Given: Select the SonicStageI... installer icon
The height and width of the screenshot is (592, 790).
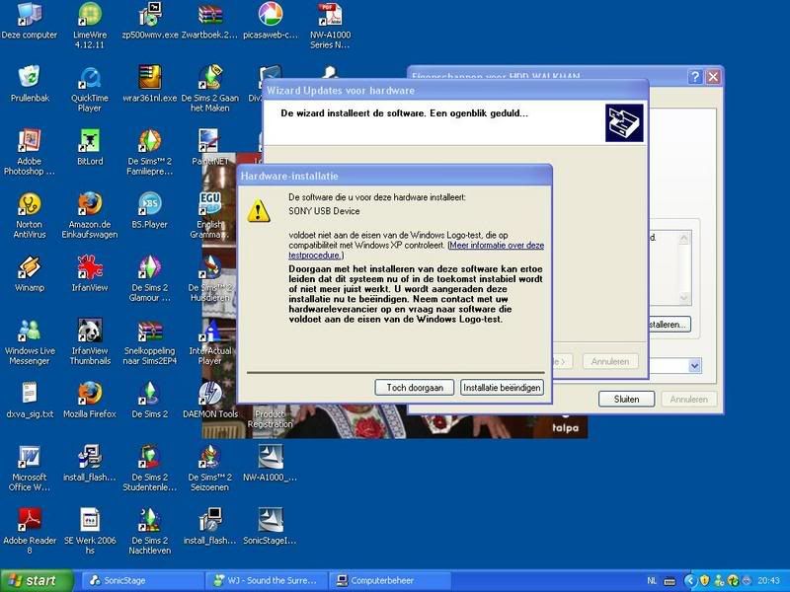Looking at the screenshot, I should 270,527.
